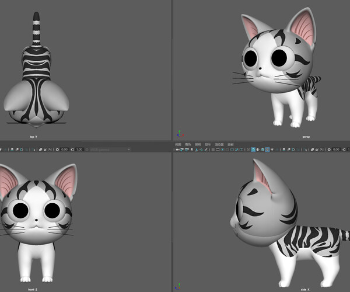Click Use Default Material icon
350x292 pixels.
click(x=258, y=150)
